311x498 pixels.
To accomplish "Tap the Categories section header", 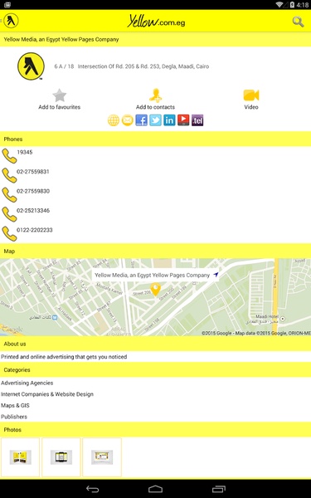I will 156,369.
